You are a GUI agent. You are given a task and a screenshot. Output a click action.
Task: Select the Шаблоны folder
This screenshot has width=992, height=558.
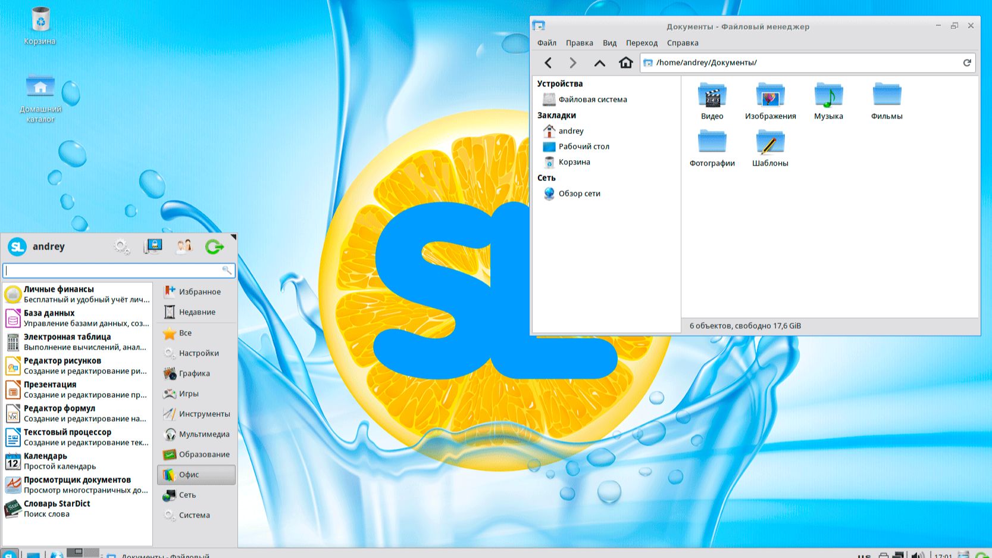[770, 149]
